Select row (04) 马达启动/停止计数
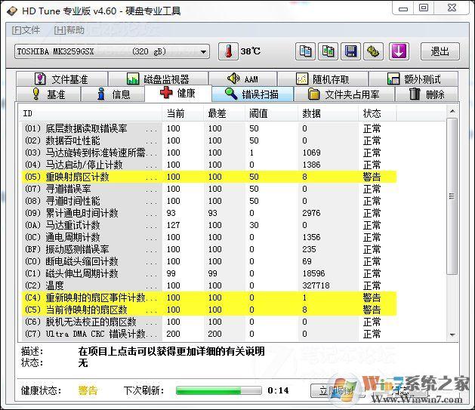The height and width of the screenshot is (410, 475). [x=208, y=165]
